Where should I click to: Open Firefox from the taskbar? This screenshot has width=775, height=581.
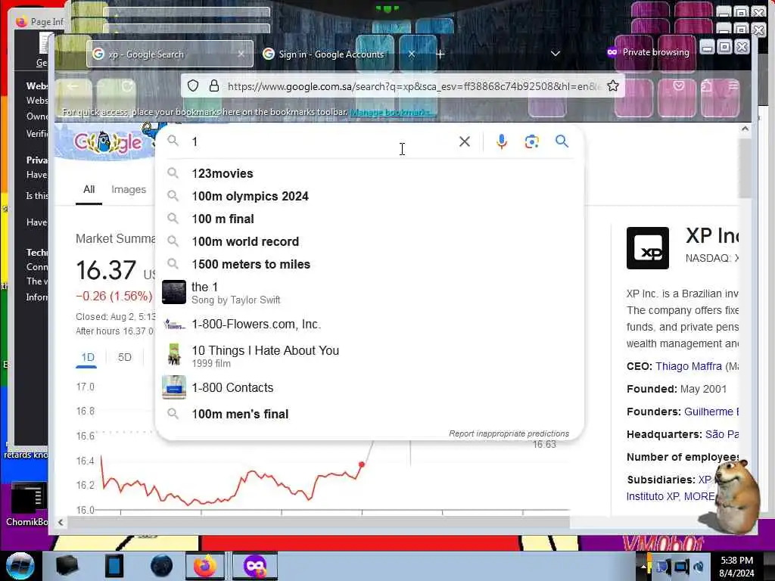[204, 566]
